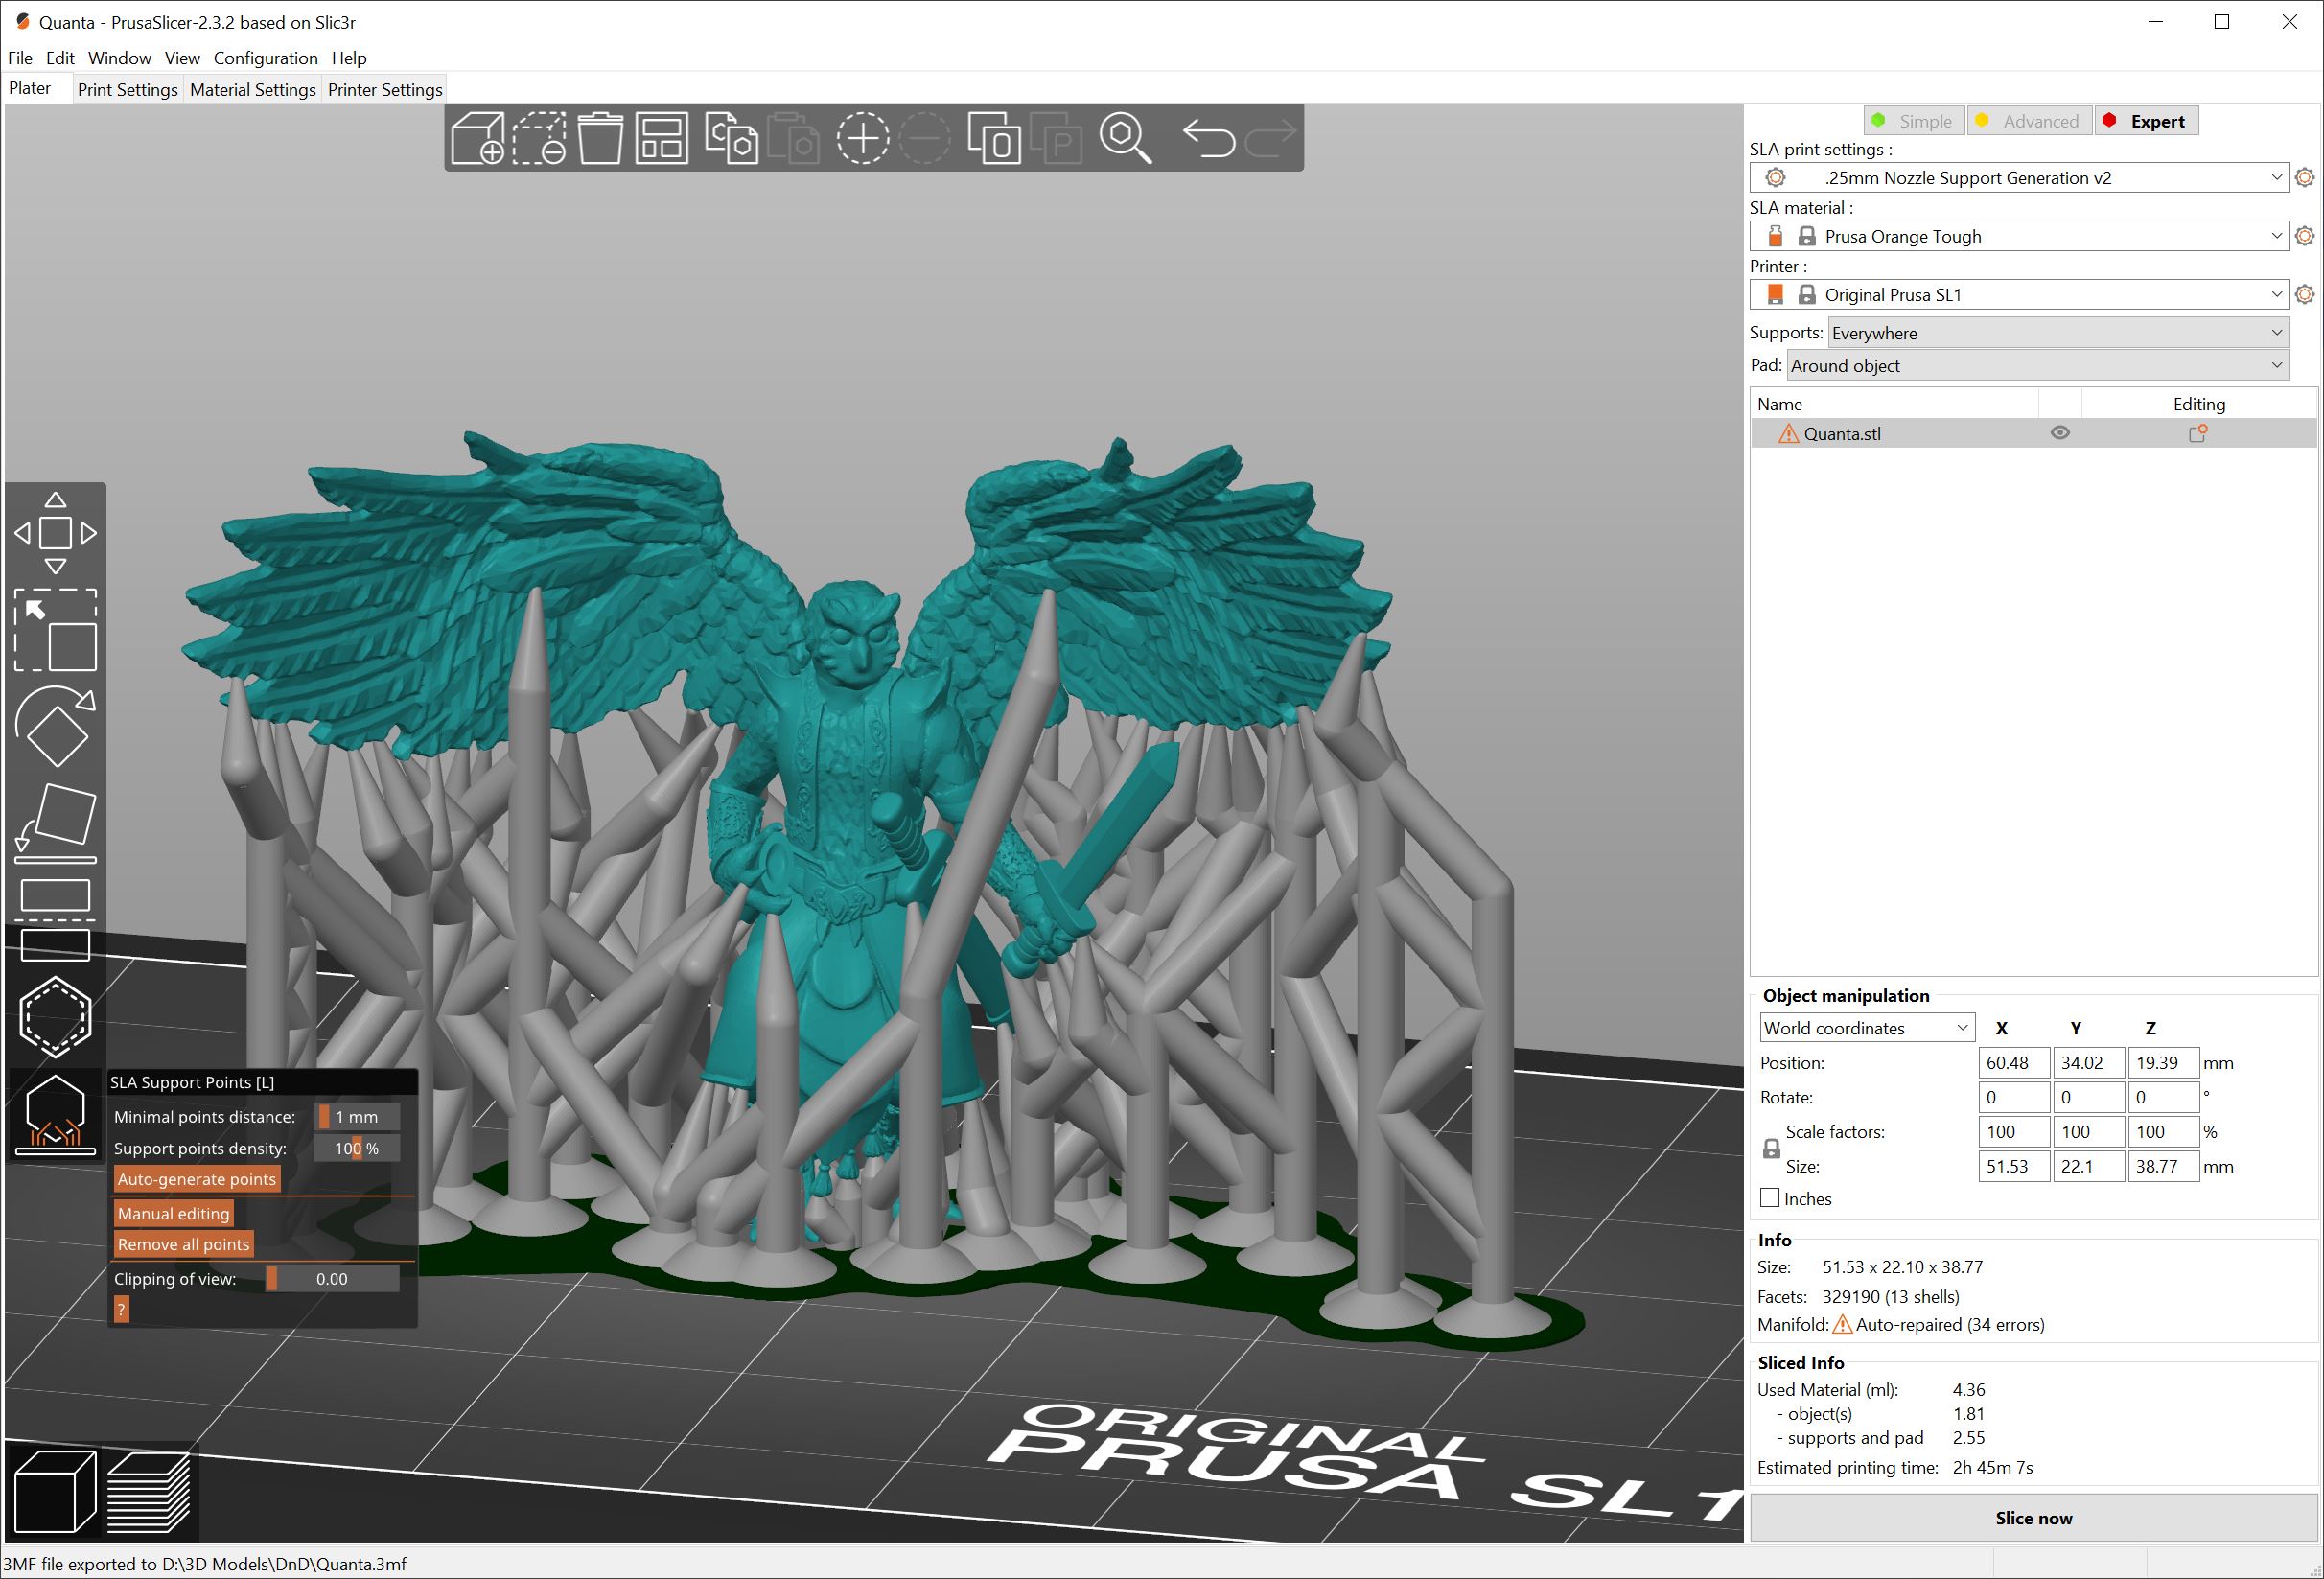
Task: Adjust the Support points density slider
Action: [357, 1149]
